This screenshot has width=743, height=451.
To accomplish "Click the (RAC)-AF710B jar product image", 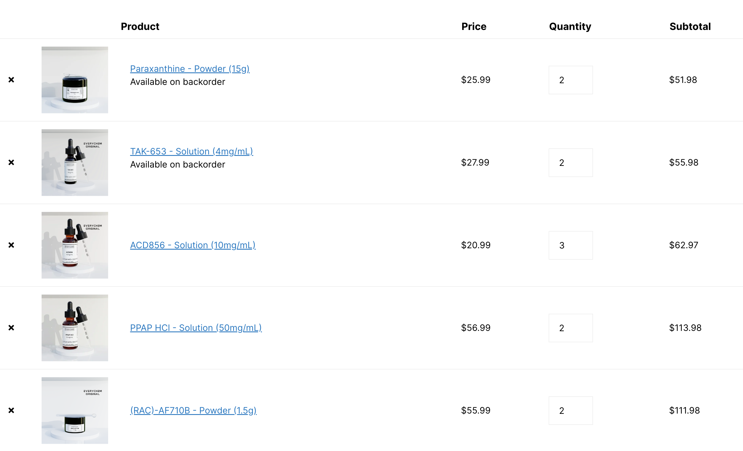I will pos(75,411).
